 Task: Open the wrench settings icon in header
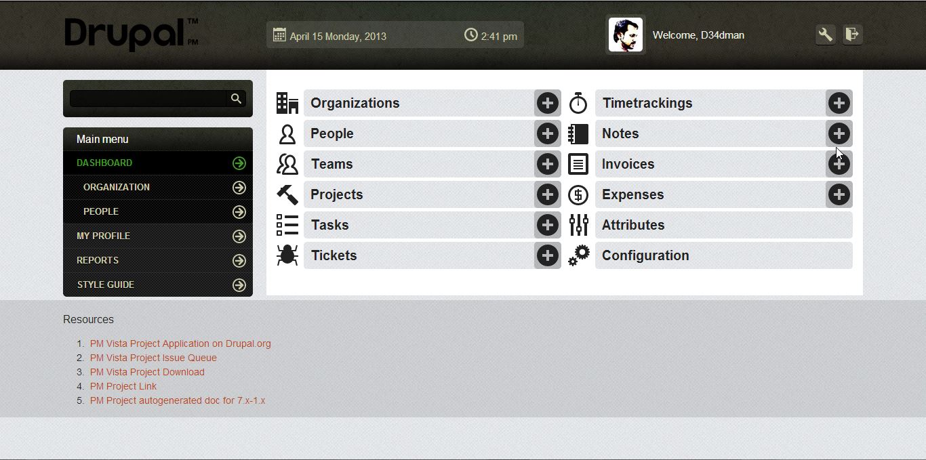(825, 35)
